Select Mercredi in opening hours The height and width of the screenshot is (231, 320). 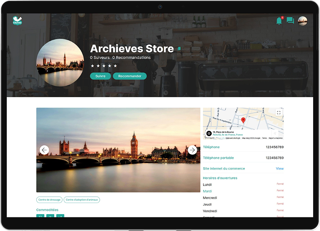[210, 198]
